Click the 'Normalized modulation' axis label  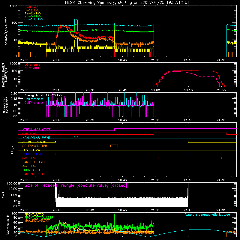tap(5, 105)
